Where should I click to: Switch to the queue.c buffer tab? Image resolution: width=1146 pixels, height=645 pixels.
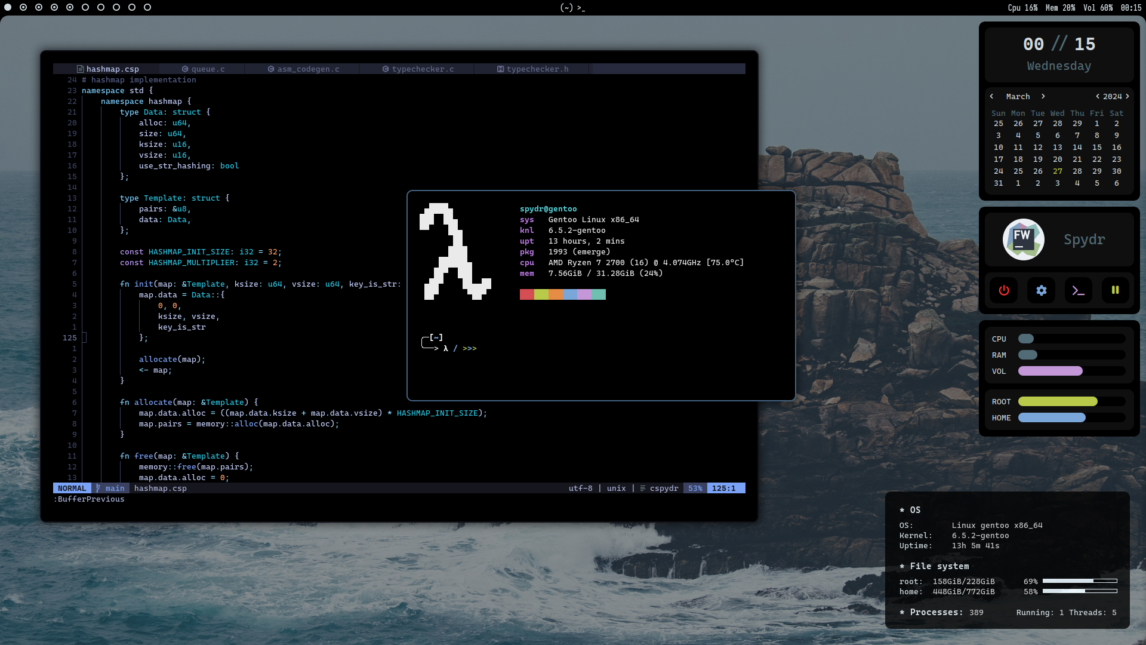204,69
